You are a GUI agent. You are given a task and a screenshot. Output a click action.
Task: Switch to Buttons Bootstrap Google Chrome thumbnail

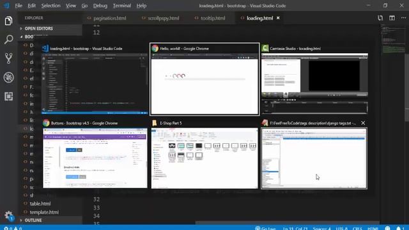(95, 154)
